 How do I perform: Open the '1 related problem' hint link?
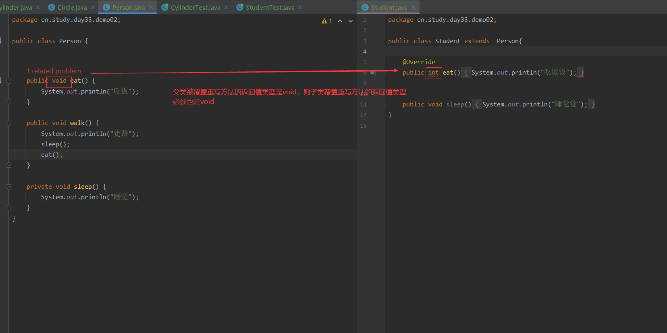(x=54, y=71)
